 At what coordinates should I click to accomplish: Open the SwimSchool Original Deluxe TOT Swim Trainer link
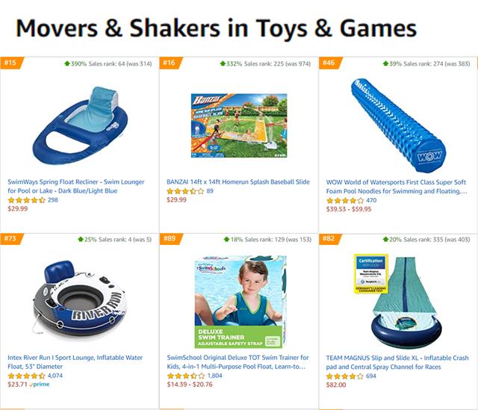pos(238,362)
